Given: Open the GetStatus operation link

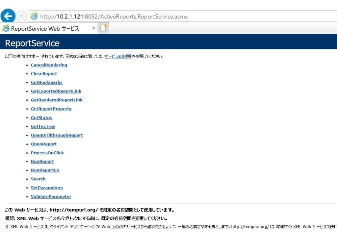Looking at the screenshot, I should click(41, 118).
